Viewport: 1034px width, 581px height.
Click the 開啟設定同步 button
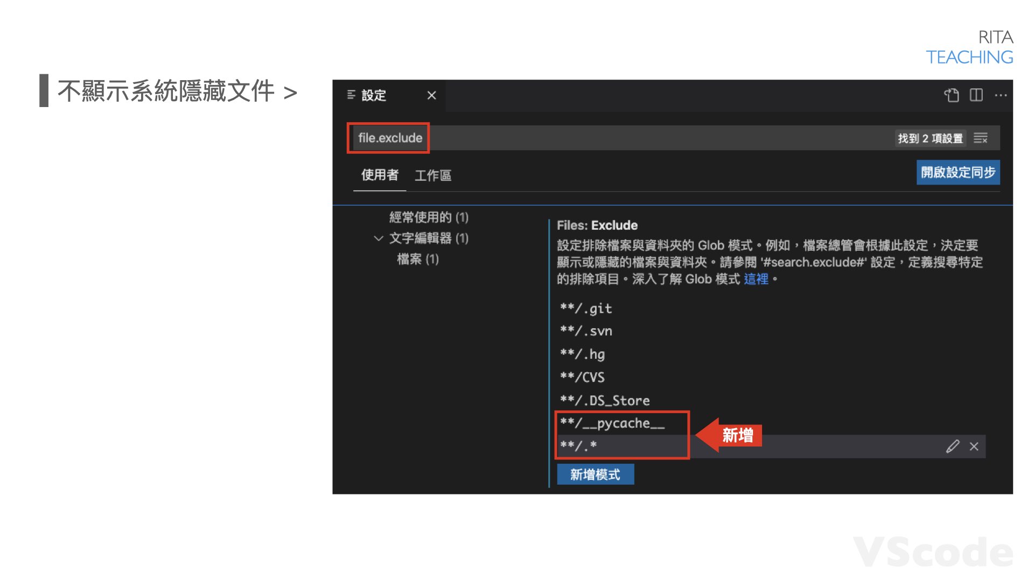[958, 173]
